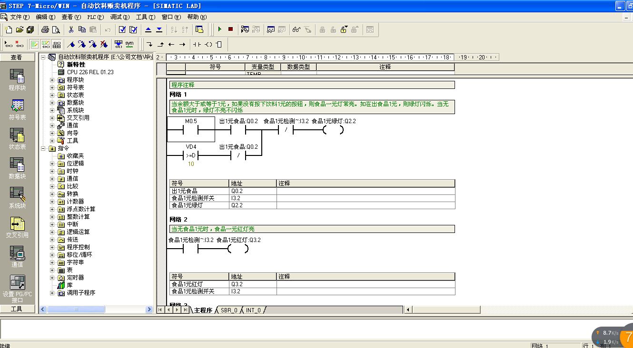633x348 pixels.
Task: Click the Print Preview icon
Action: coord(56,29)
